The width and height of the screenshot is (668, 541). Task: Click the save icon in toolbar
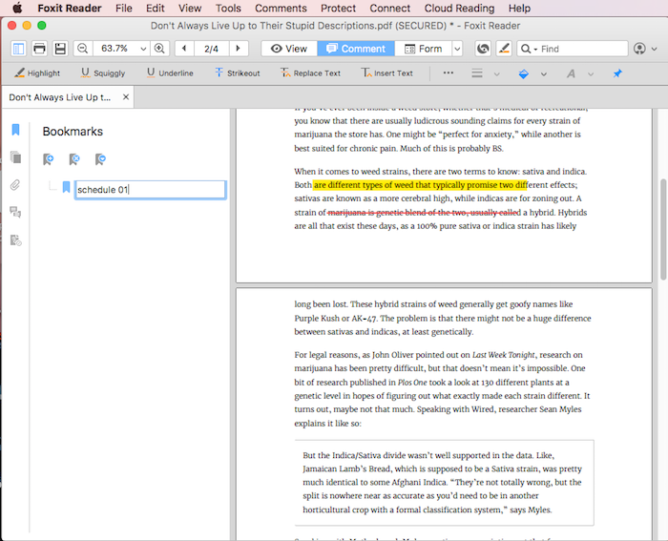(x=60, y=48)
